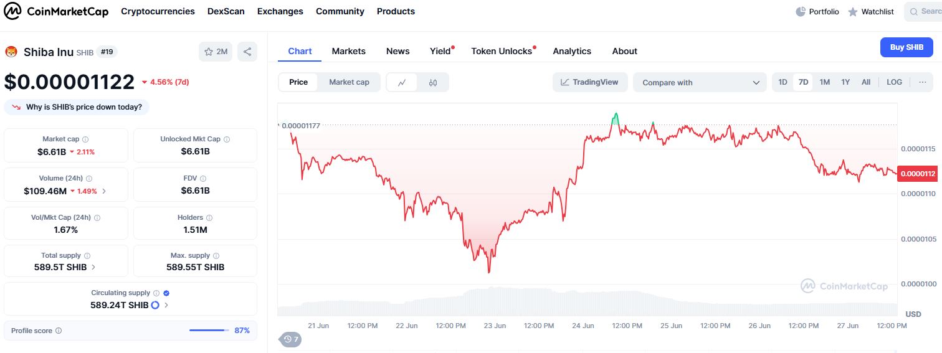The image size is (942, 353).
Task: Open DexScan menu
Action: (226, 11)
